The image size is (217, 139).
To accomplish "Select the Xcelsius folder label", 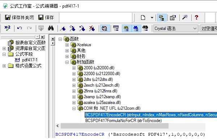I will coord(84,45).
